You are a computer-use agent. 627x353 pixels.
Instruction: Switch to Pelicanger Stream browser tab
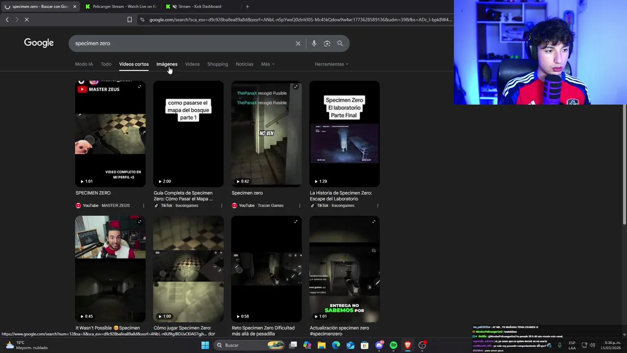(121, 6)
